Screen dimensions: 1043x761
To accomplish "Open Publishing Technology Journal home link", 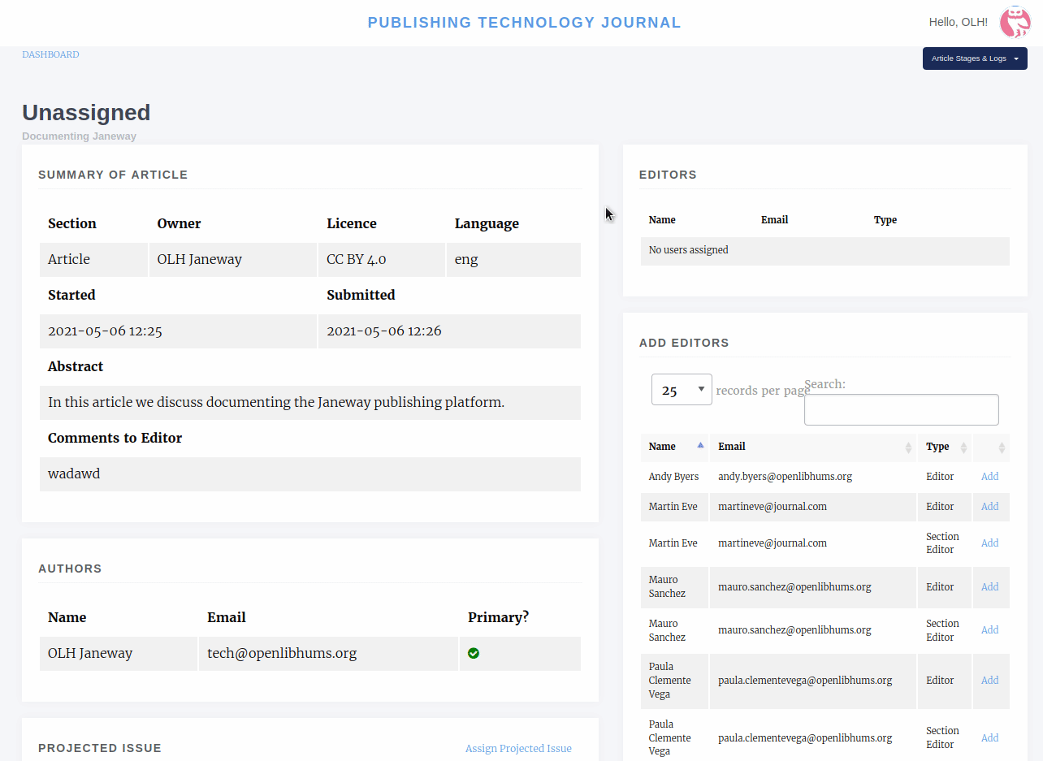I will pyautogui.click(x=524, y=23).
